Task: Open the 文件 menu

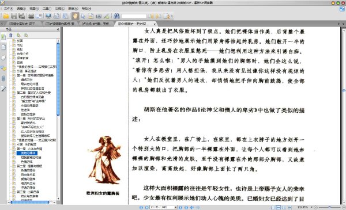Action: point(9,9)
